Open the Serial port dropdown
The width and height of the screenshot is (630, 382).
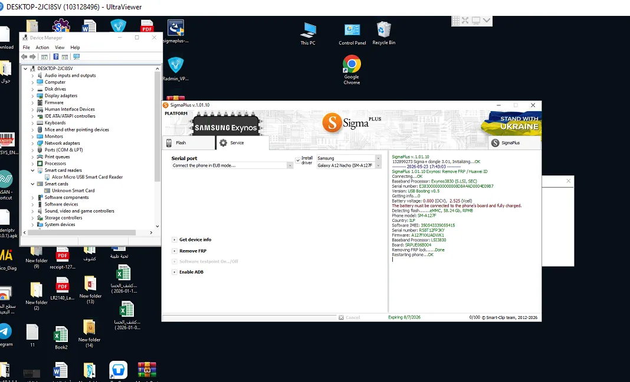pos(289,165)
